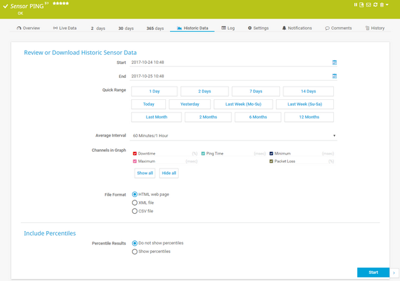Open the Average Interval dropdown
Image resolution: width=400 pixels, height=281 pixels.
click(x=233, y=136)
